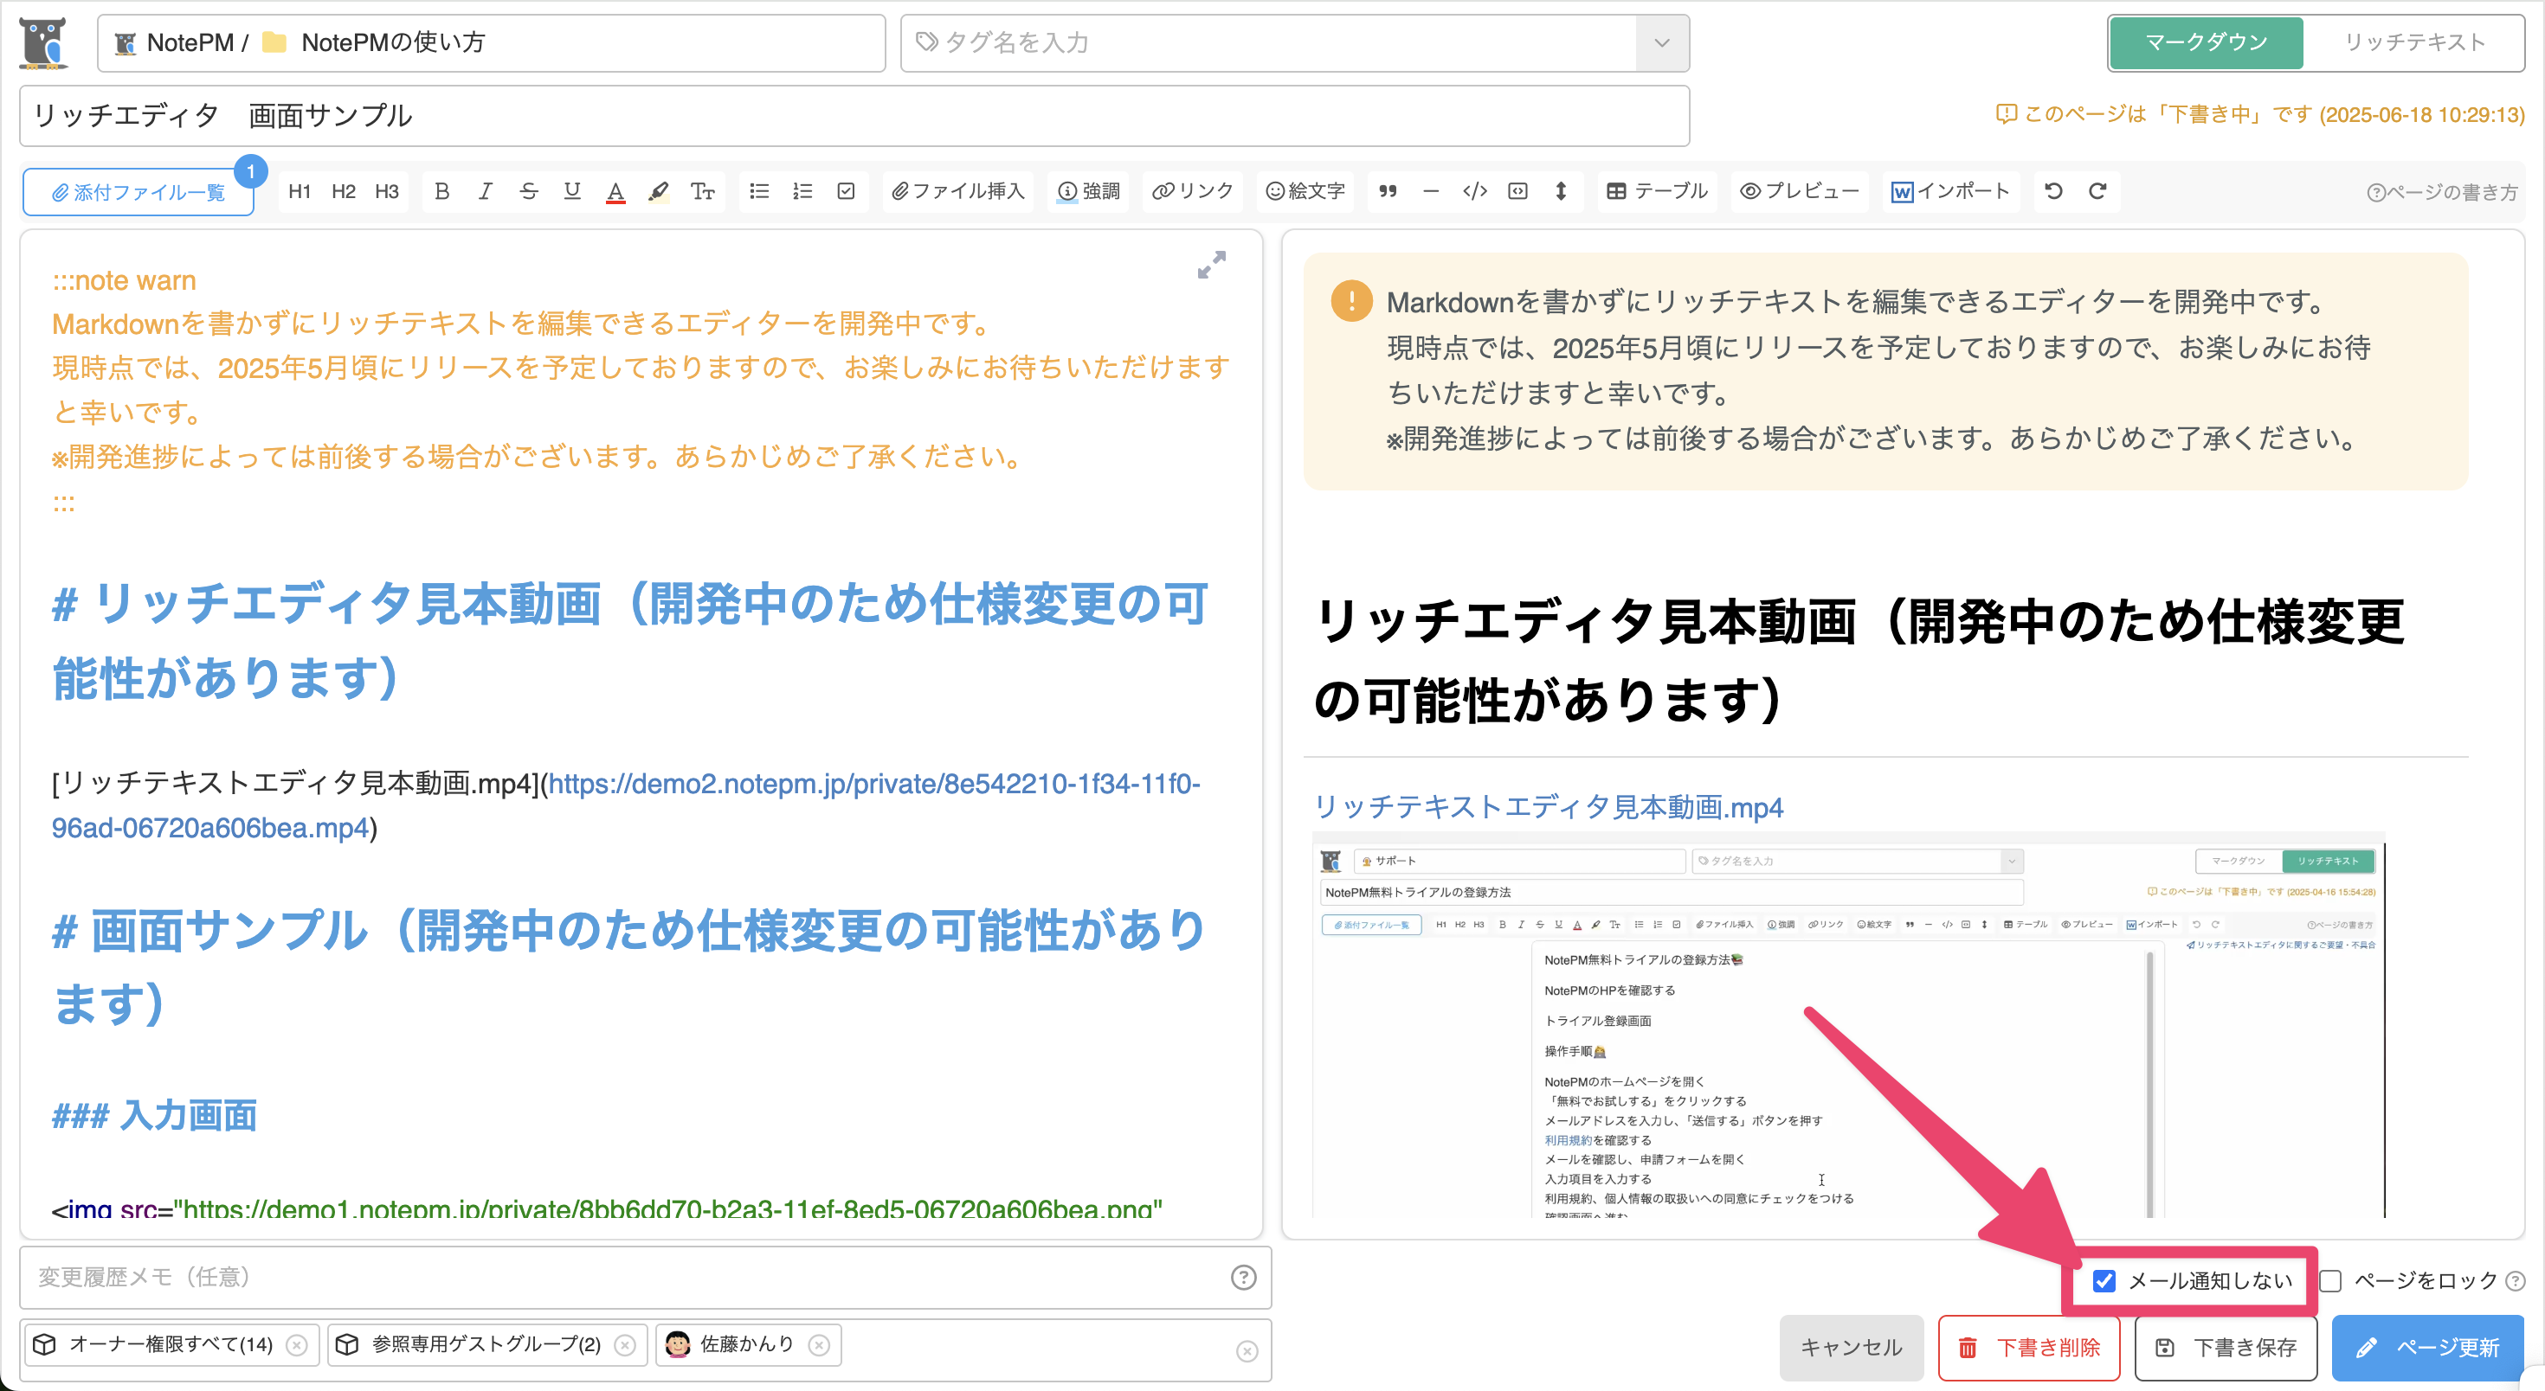Insert a blockquote

pos(1388,191)
